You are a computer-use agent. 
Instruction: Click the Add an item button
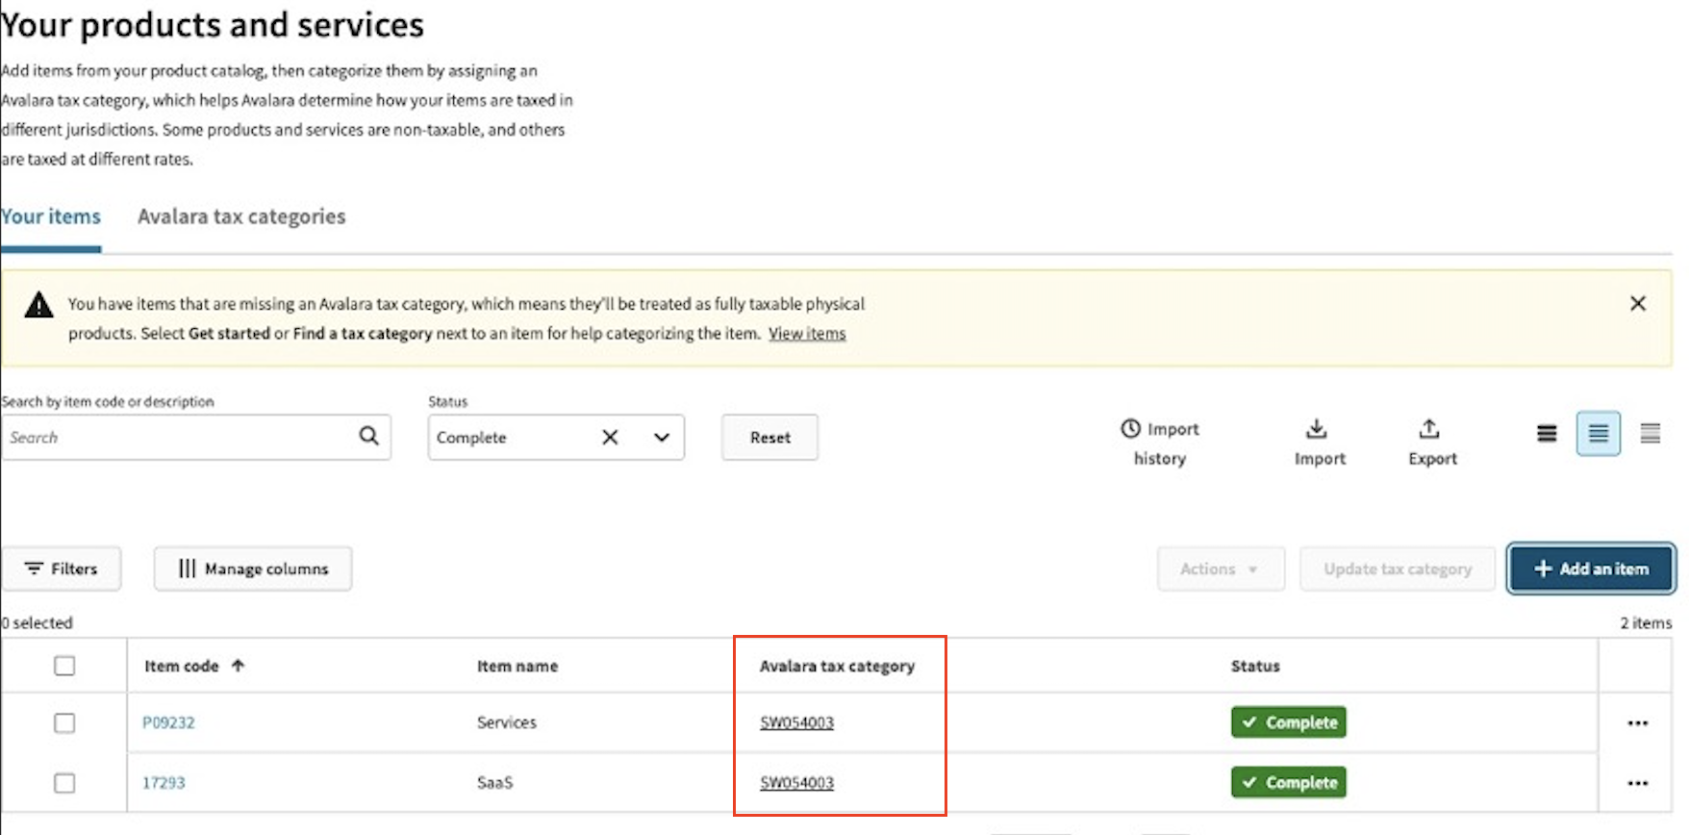click(1591, 569)
